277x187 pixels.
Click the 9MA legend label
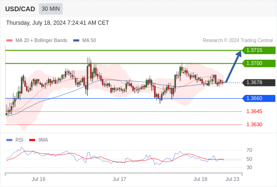43,140
